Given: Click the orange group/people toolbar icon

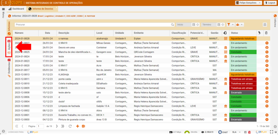Looking at the screenshot, I should [x=238, y=25].
